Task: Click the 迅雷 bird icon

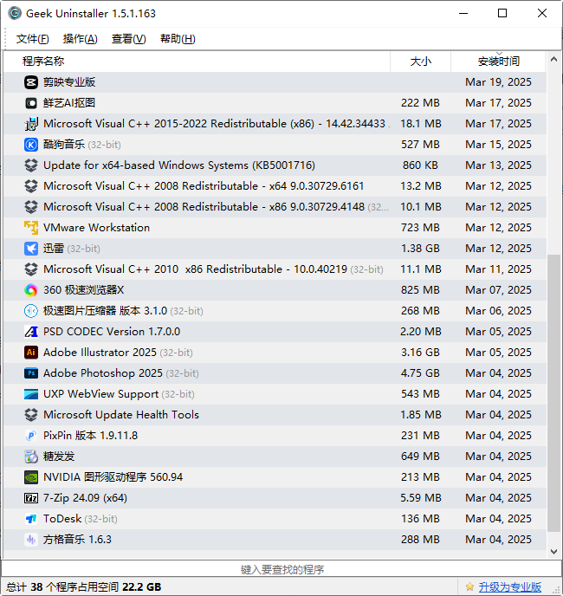Action: [31, 249]
